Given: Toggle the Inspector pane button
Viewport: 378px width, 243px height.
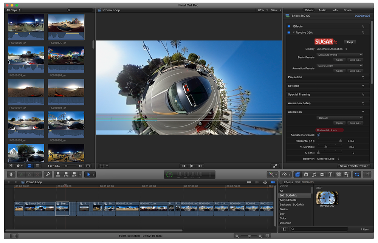Looking at the screenshot, I should pyautogui.click(x=357, y=174).
